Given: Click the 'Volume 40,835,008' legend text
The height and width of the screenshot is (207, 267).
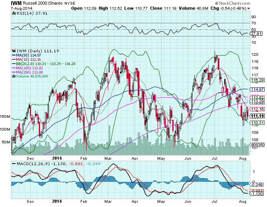Looking at the screenshot, I should click(32, 76).
